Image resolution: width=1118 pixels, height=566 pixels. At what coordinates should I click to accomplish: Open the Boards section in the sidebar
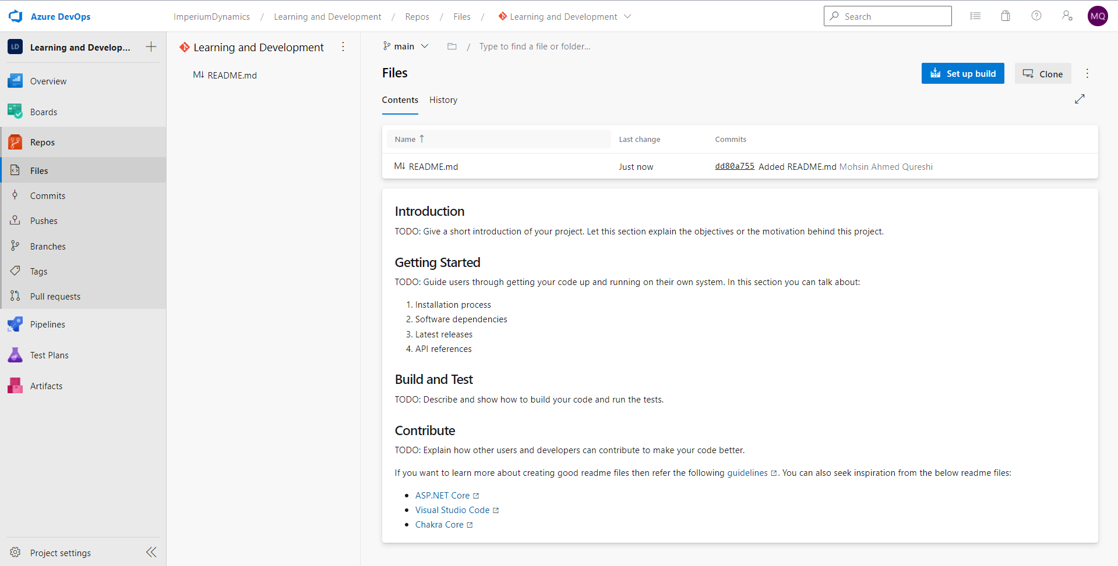[44, 111]
